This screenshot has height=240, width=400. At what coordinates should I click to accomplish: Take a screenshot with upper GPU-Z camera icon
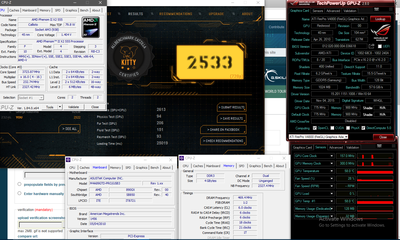click(376, 9)
